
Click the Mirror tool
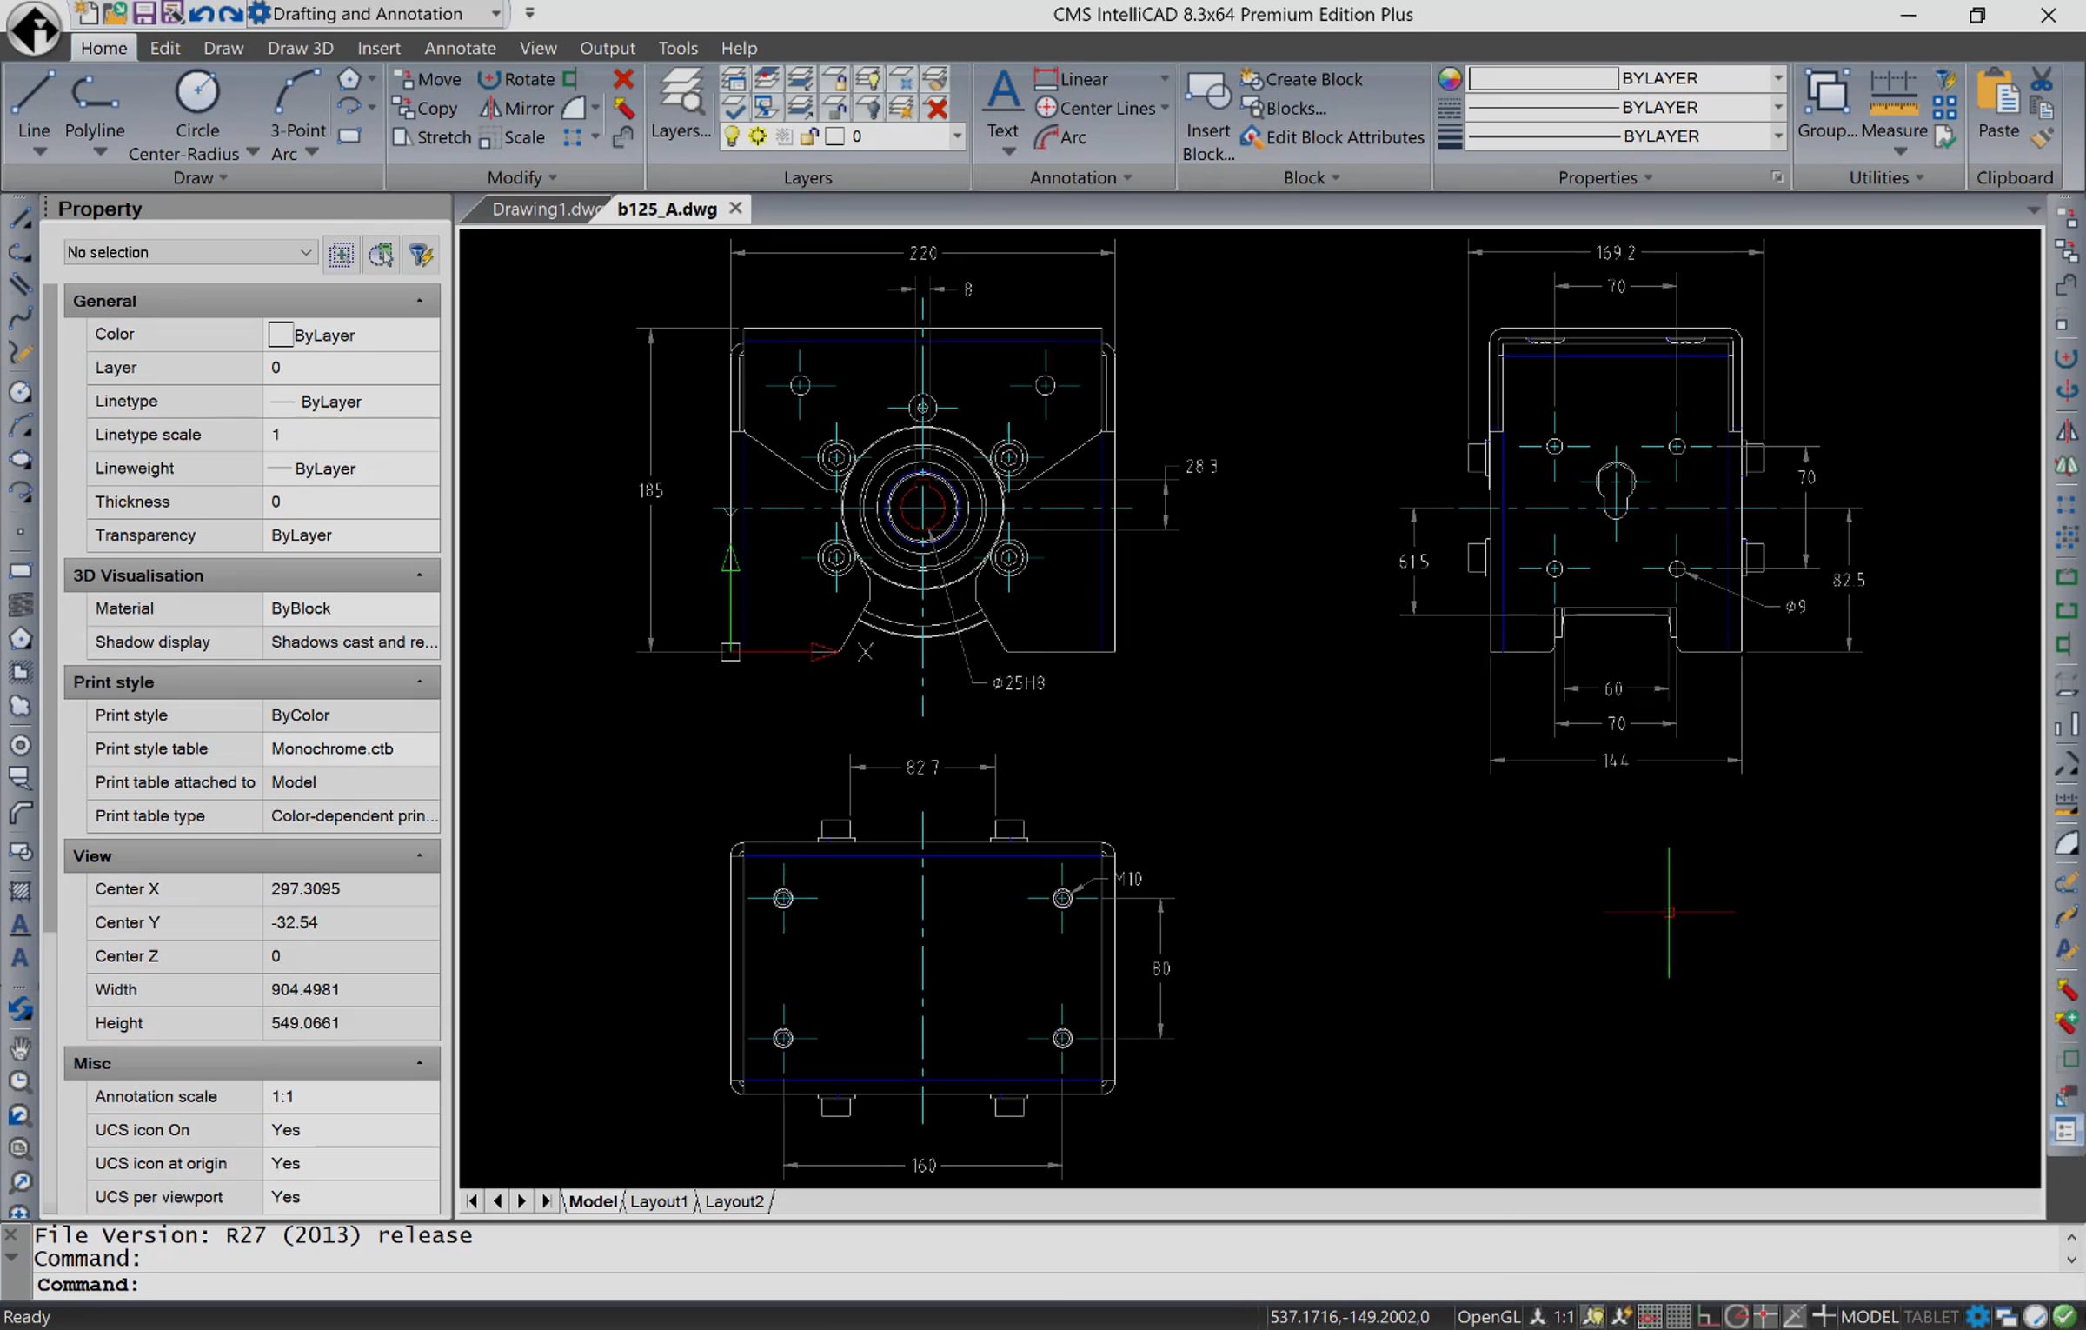(x=517, y=108)
